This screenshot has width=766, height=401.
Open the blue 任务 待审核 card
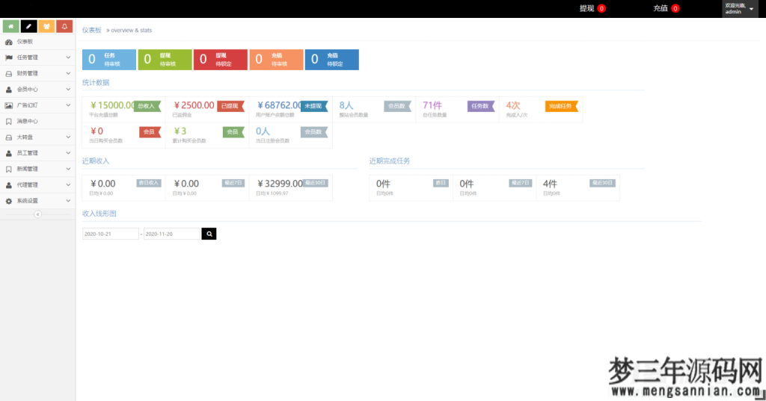pyautogui.click(x=109, y=60)
